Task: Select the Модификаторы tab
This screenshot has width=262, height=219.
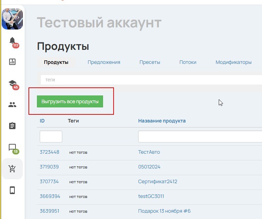Action: click(x=234, y=62)
